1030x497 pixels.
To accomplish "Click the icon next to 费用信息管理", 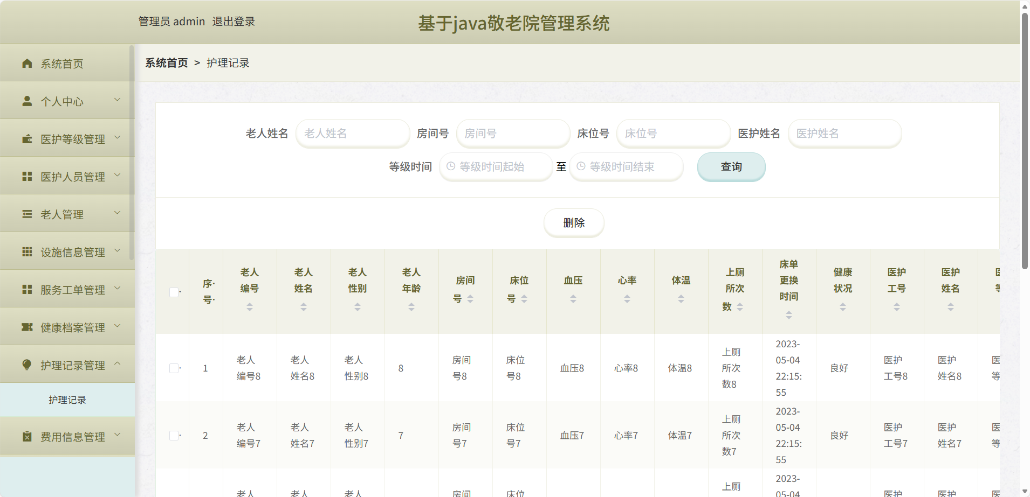I will click(27, 437).
